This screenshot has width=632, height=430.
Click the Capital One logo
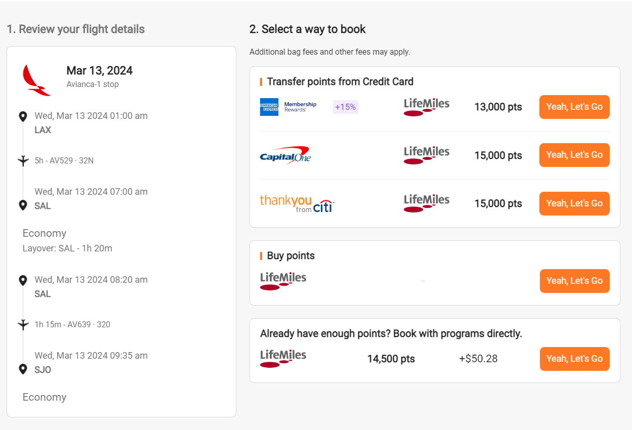pos(285,155)
